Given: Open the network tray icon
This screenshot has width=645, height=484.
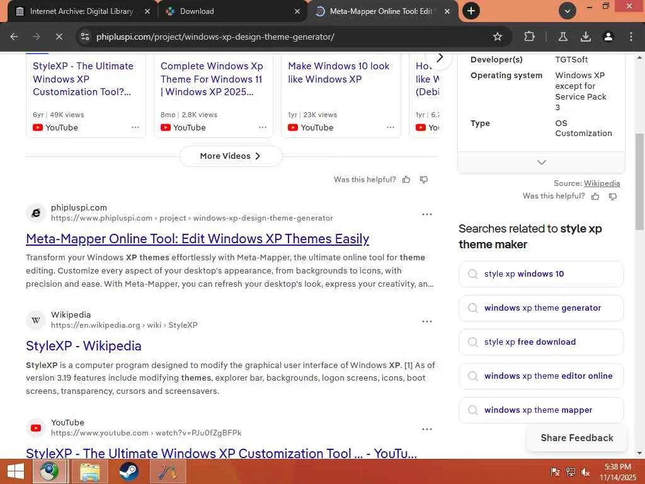Looking at the screenshot, I should coord(570,472).
